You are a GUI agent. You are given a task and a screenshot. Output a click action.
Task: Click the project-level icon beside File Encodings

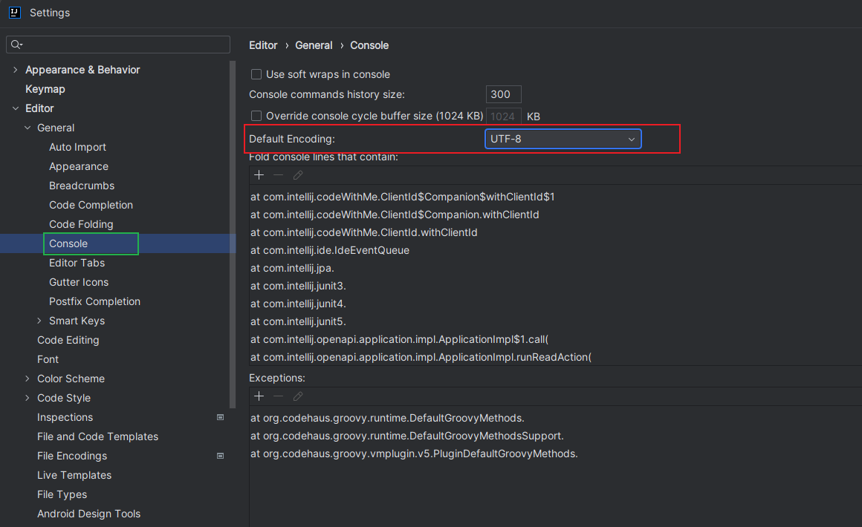pos(220,456)
